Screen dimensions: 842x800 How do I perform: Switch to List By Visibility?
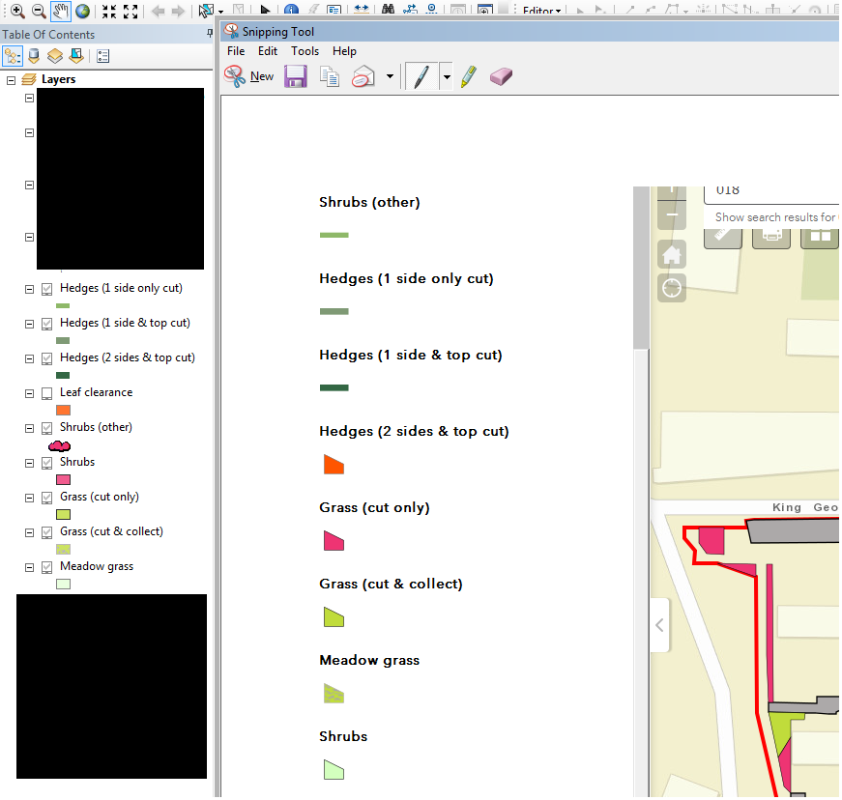click(x=55, y=56)
